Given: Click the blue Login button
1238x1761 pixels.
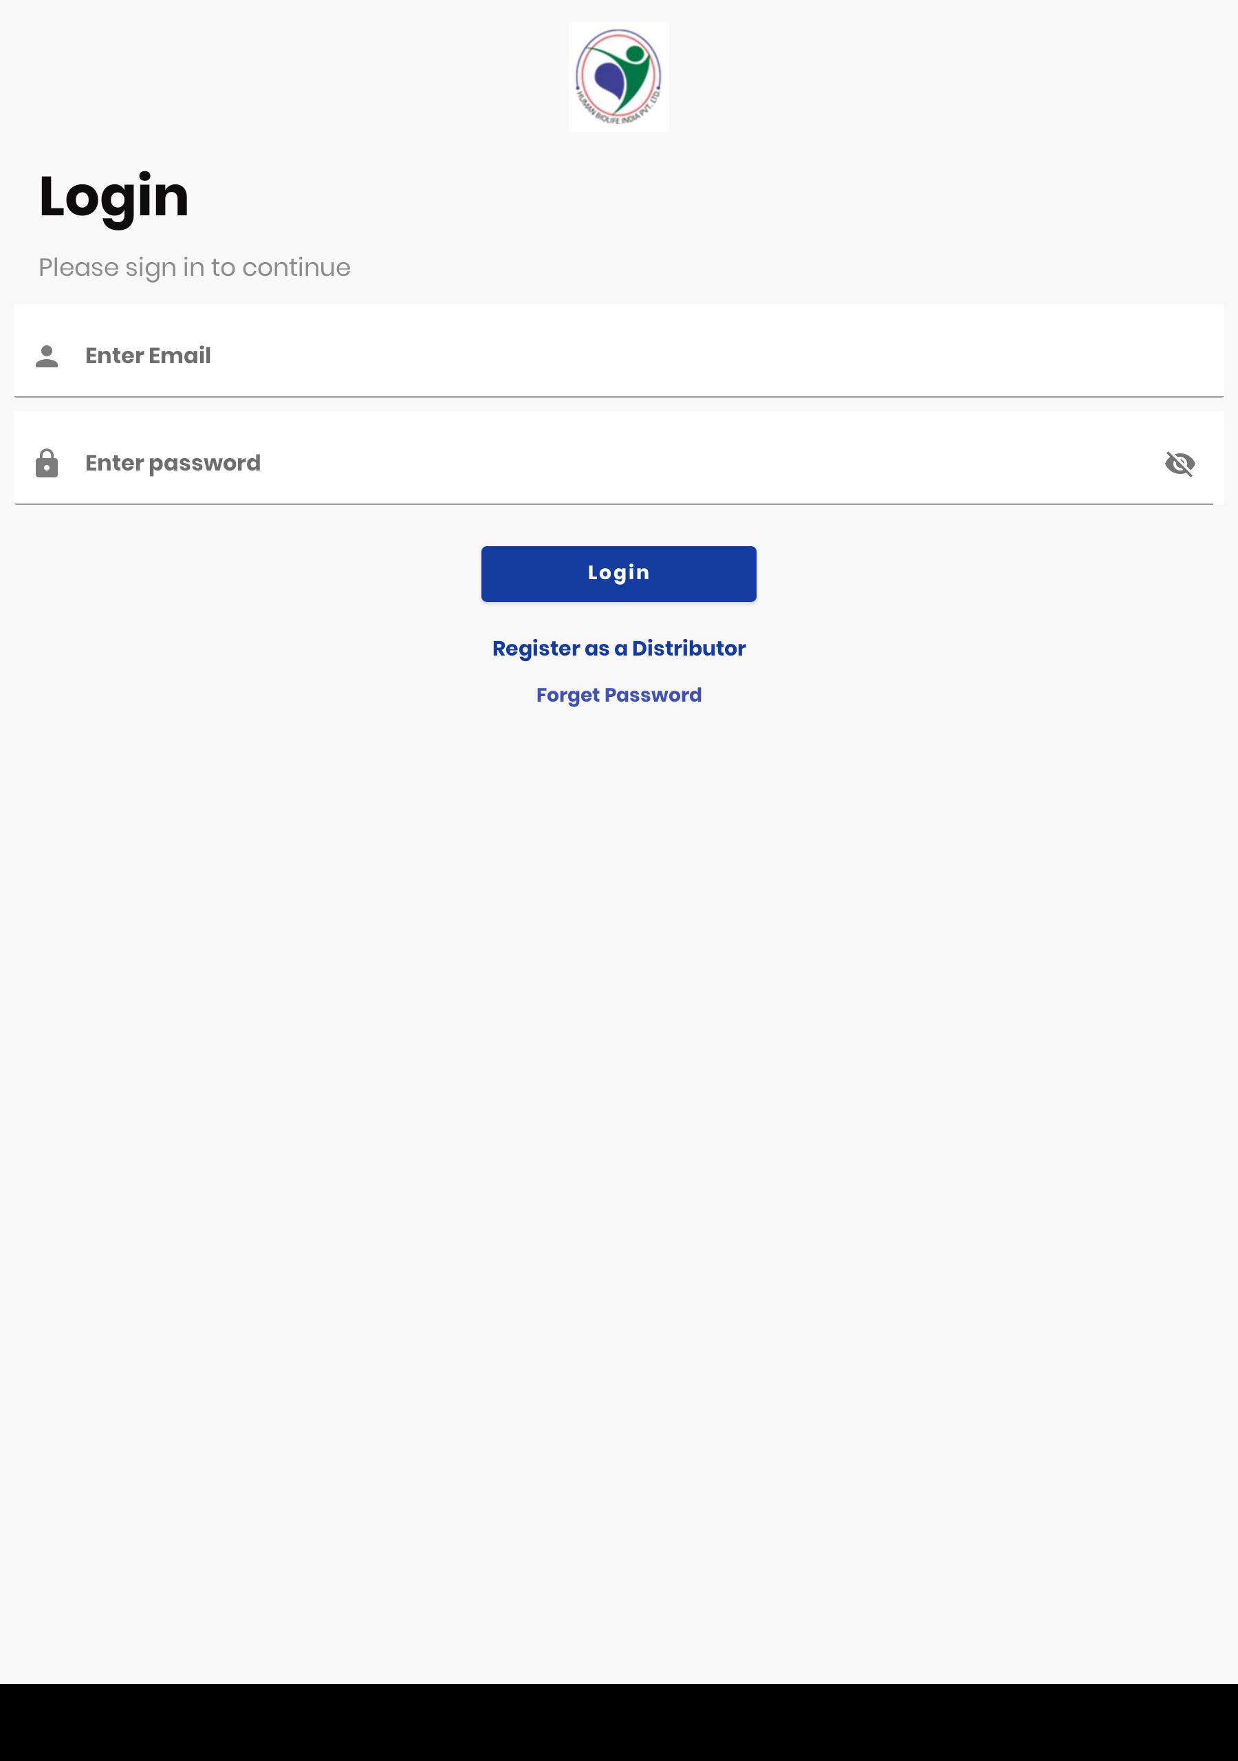Looking at the screenshot, I should point(618,574).
